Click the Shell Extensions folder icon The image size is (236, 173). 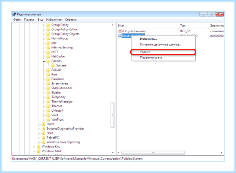click(48, 88)
